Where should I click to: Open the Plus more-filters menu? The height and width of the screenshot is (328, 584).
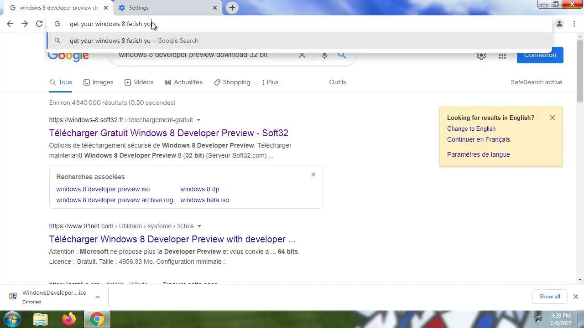270,82
